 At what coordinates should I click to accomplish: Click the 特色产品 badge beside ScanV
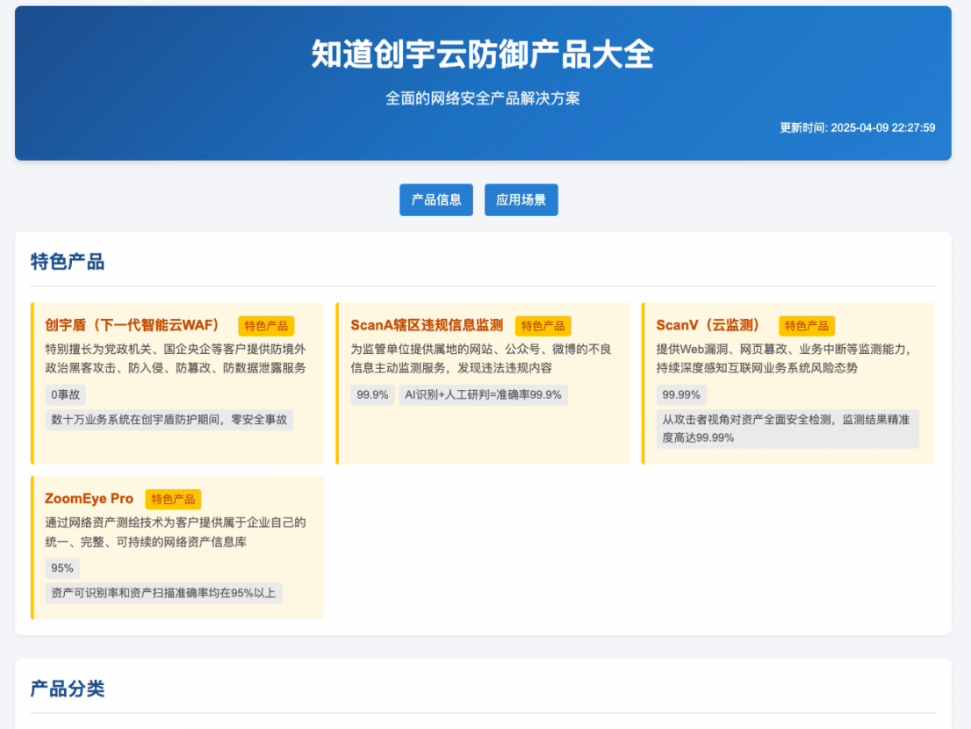807,326
